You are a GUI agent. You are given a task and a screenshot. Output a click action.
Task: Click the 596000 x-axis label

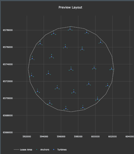click(x=61, y=136)
